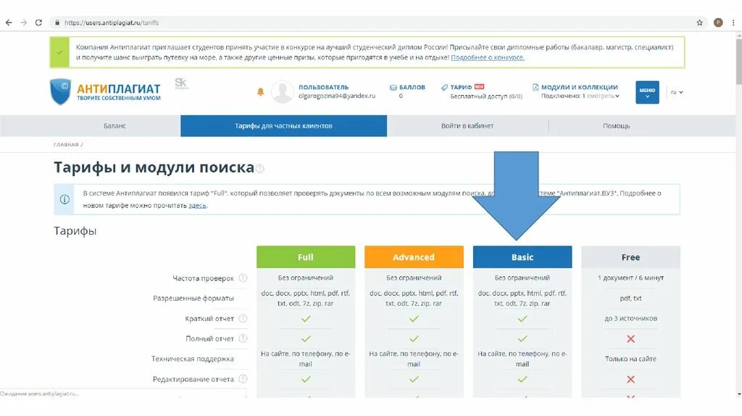Viewport: 742px width, 416px height.
Task: Click the Antiplagiat shield logo
Action: [x=60, y=92]
